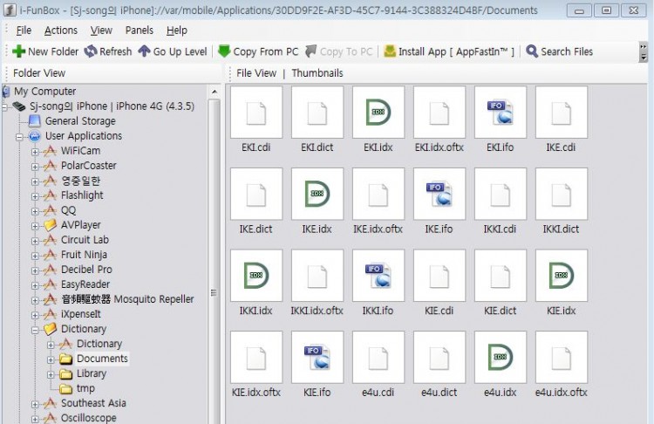654x424 pixels.
Task: Open the Panels menu
Action: point(138,31)
